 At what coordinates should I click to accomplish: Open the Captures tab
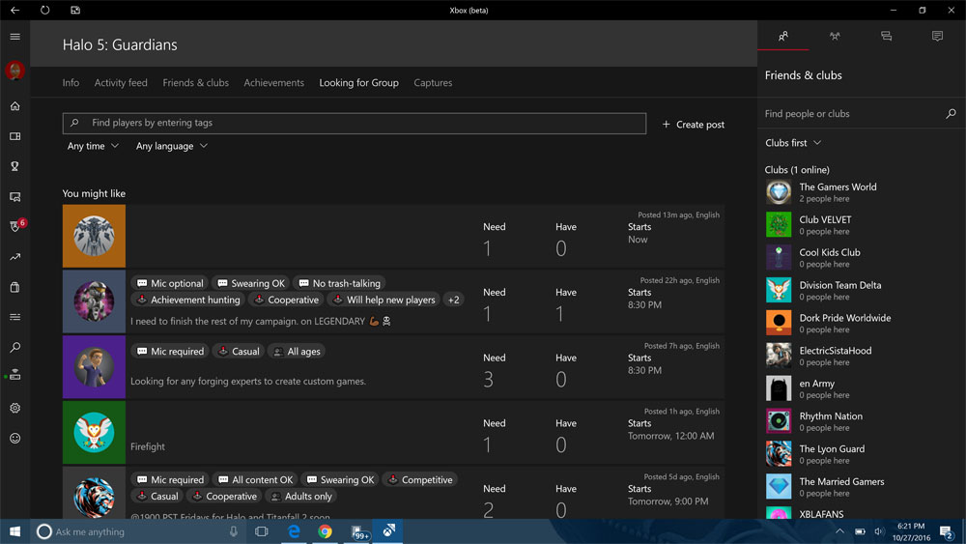pyautogui.click(x=433, y=82)
